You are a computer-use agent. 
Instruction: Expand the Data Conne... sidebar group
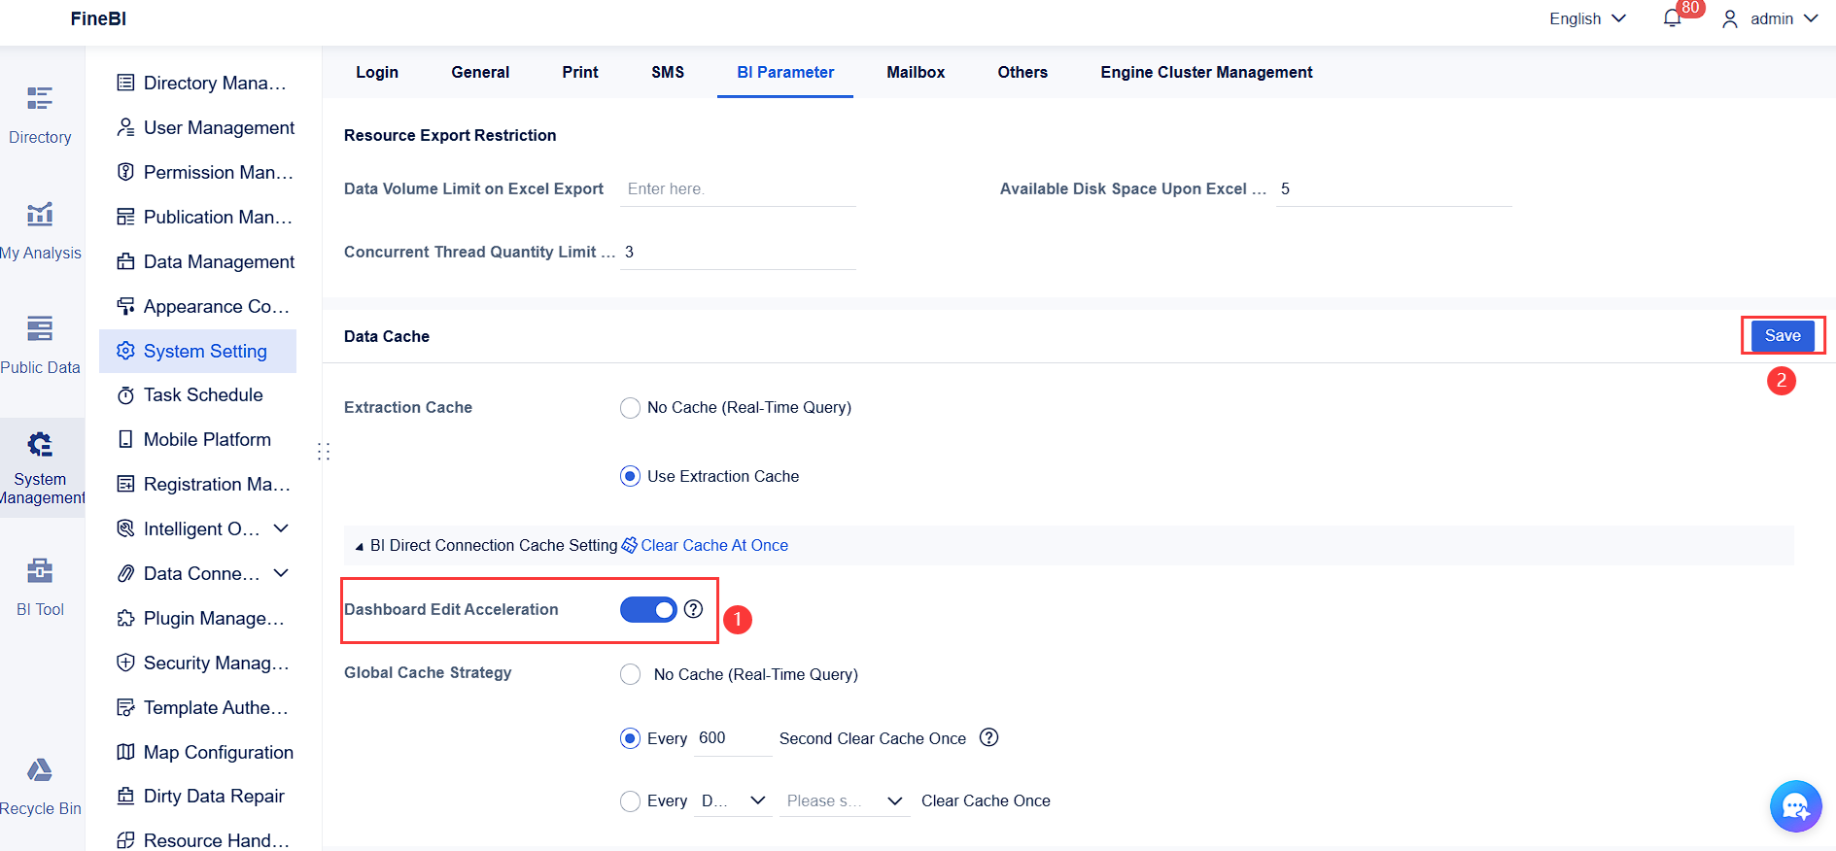click(x=281, y=573)
